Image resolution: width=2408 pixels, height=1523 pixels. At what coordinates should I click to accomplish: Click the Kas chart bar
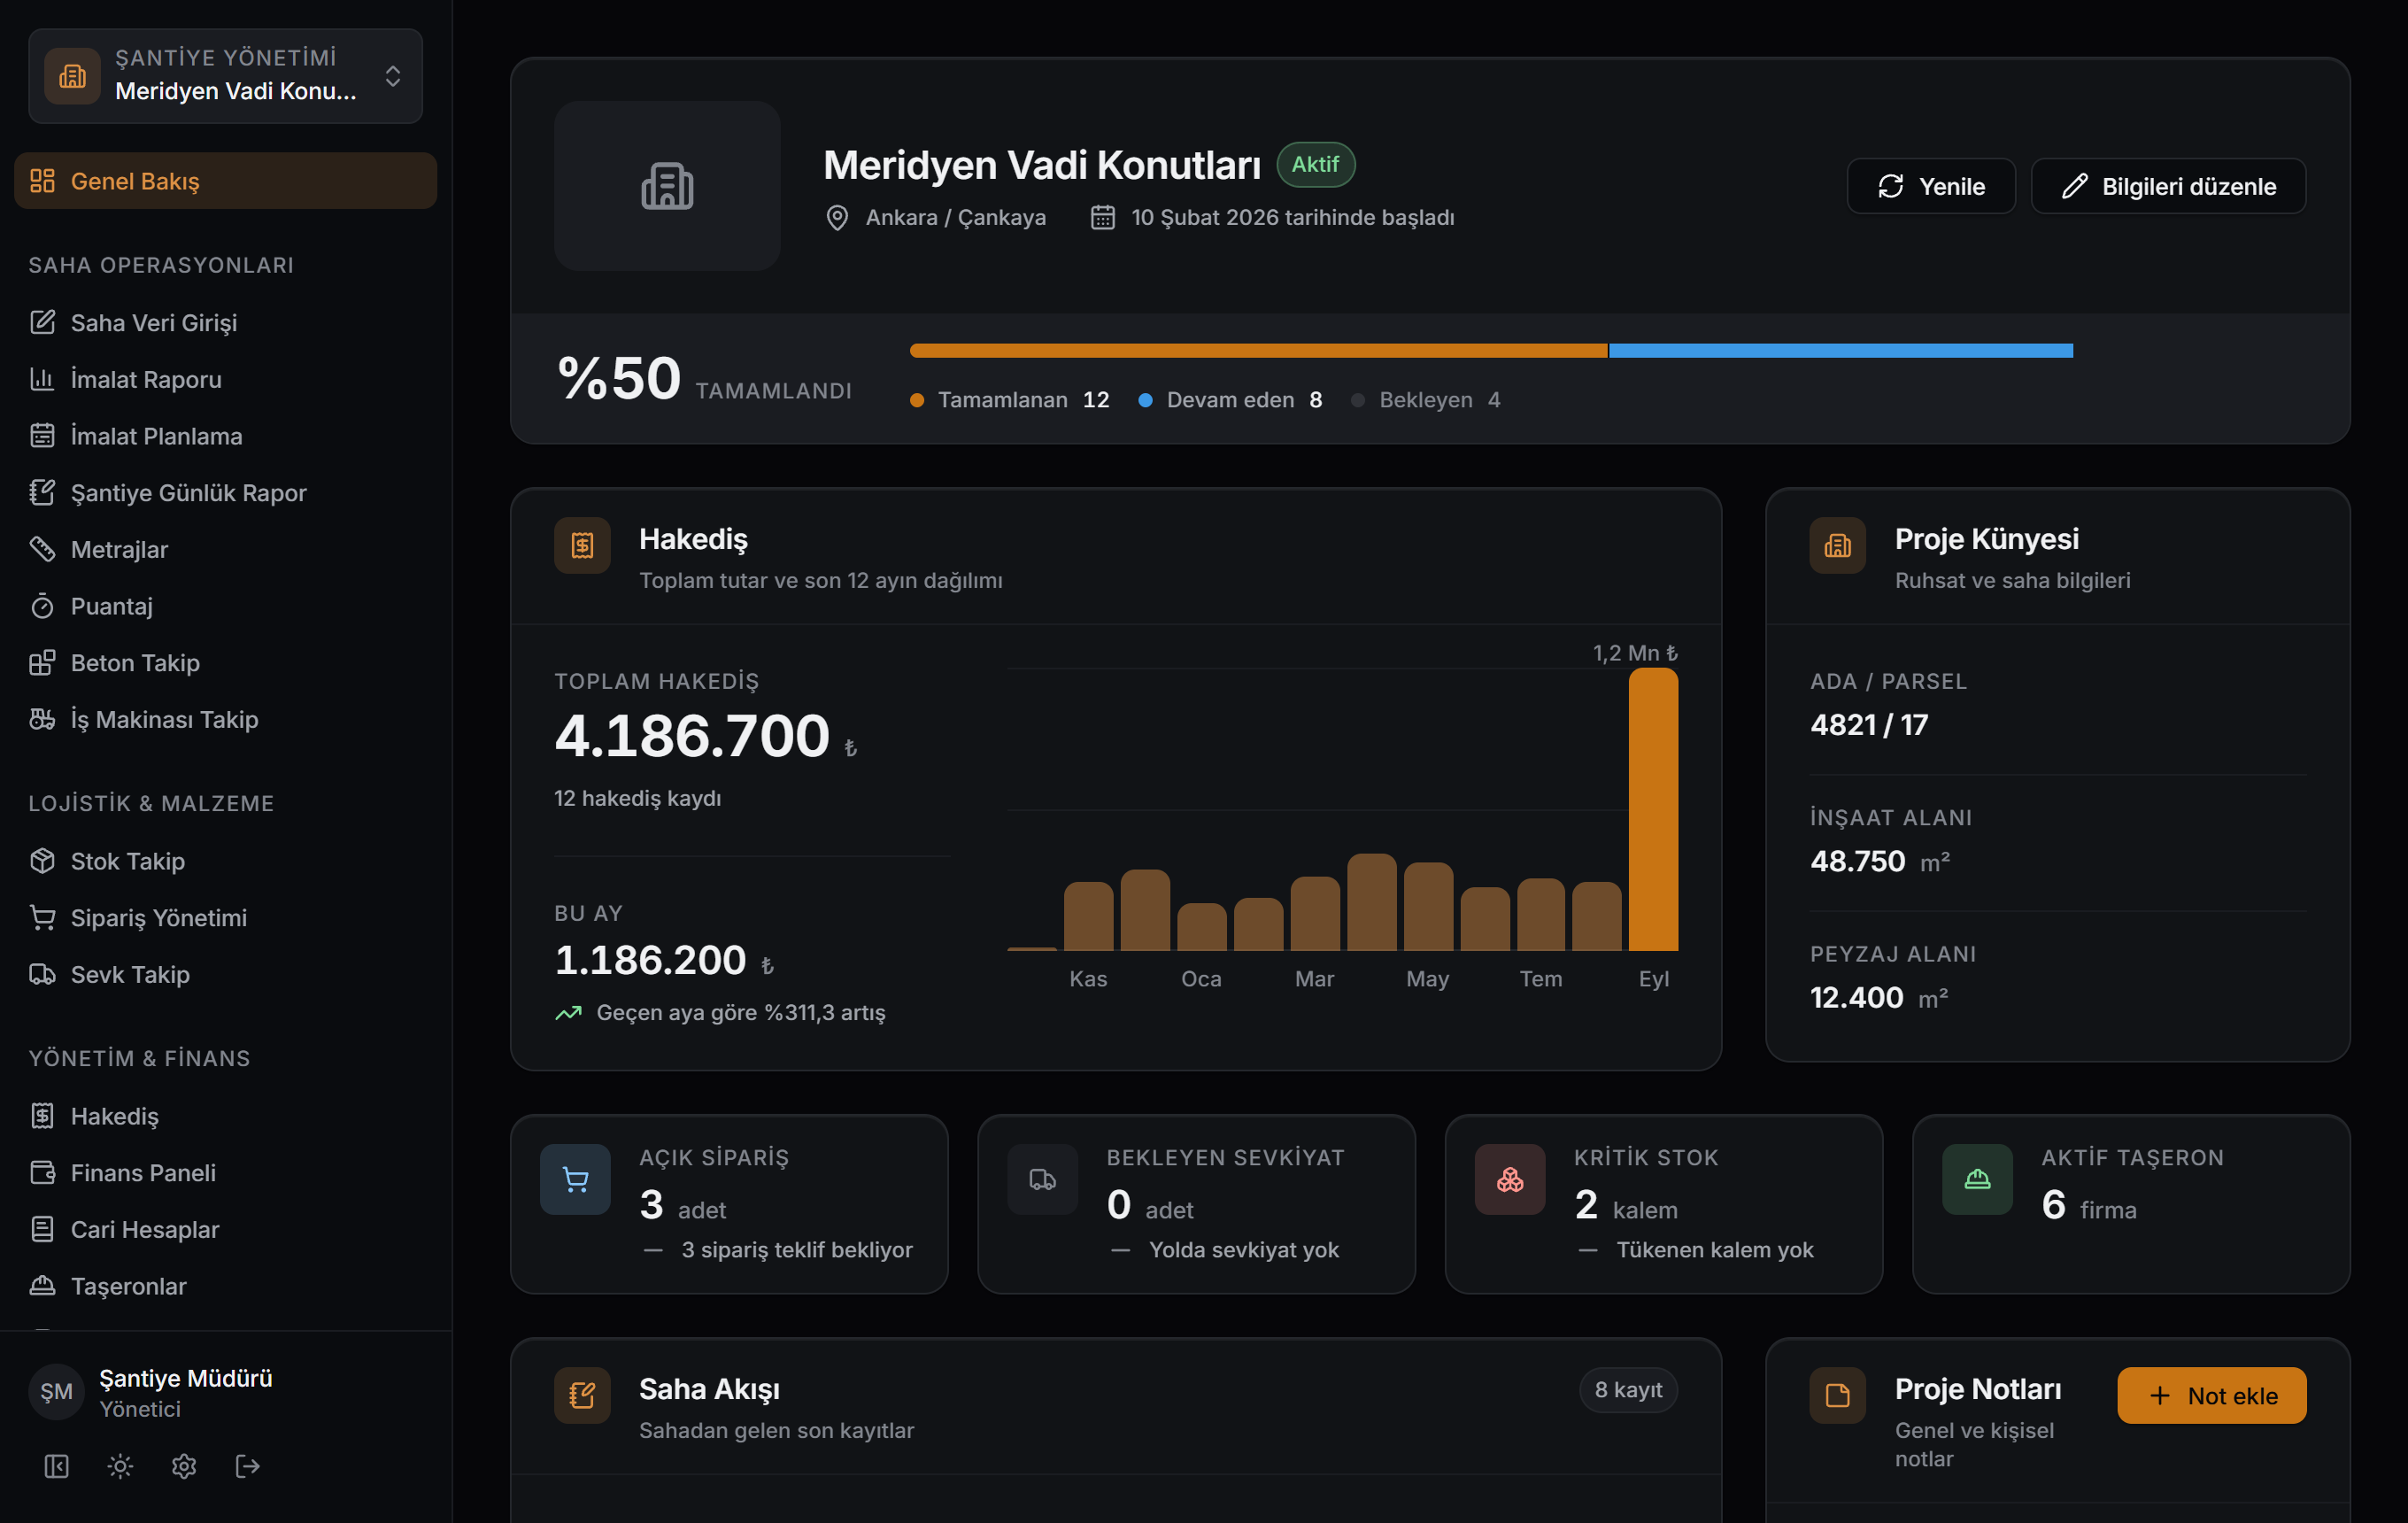click(x=1088, y=916)
